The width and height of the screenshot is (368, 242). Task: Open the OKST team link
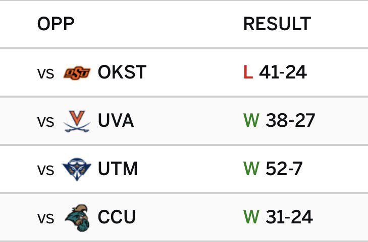tap(122, 72)
